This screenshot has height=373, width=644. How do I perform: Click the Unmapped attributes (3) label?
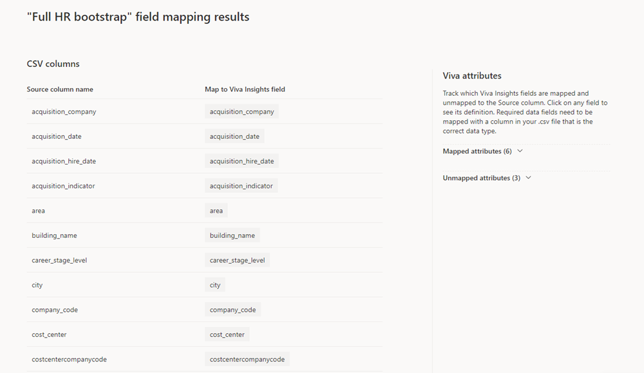pyautogui.click(x=481, y=177)
